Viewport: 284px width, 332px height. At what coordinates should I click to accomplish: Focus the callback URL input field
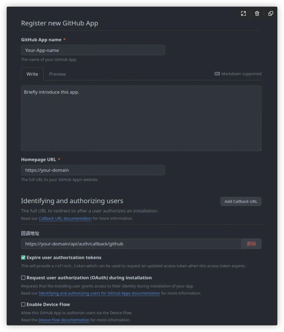pyautogui.click(x=131, y=244)
